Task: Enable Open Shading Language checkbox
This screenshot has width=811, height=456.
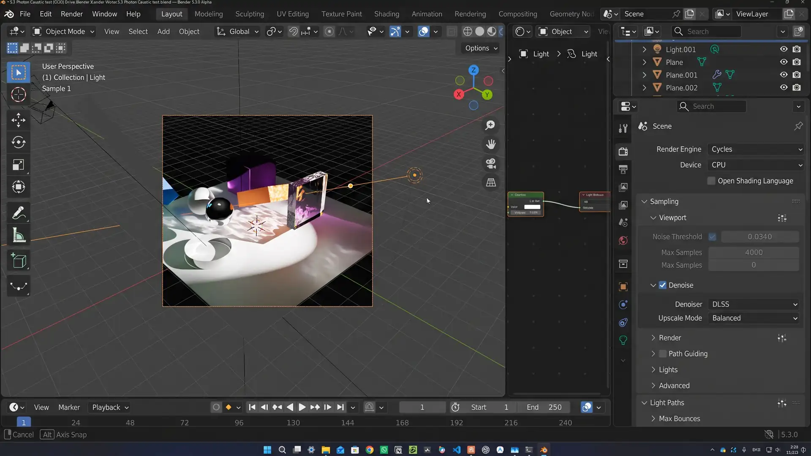Action: pyautogui.click(x=711, y=181)
